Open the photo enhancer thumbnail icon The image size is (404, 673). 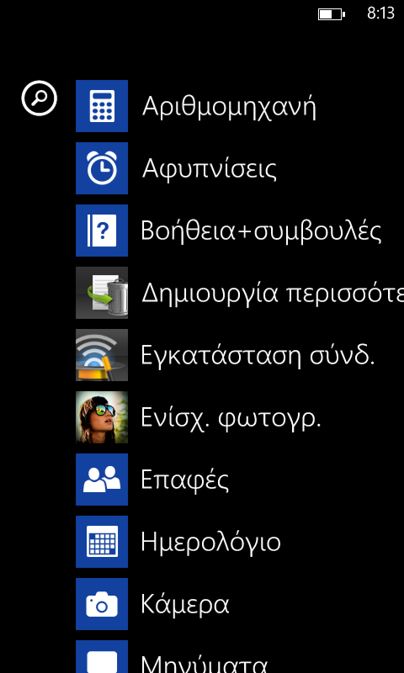pyautogui.click(x=102, y=417)
